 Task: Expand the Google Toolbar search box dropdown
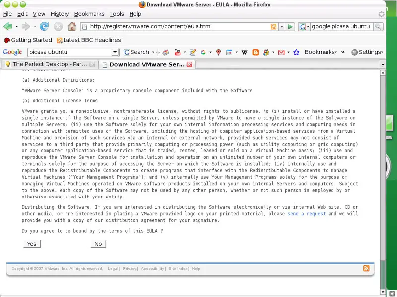click(x=115, y=52)
